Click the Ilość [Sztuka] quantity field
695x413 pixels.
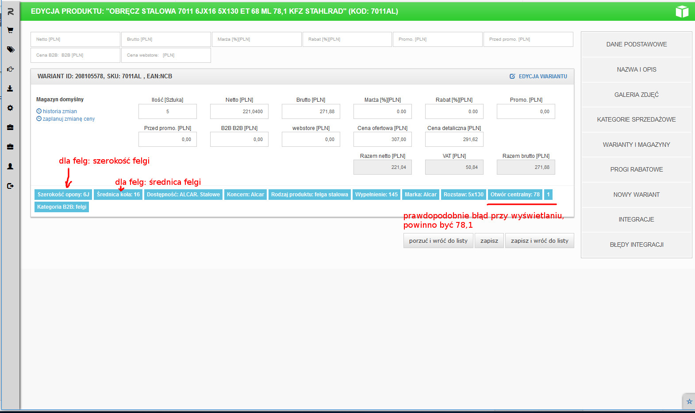[167, 111]
